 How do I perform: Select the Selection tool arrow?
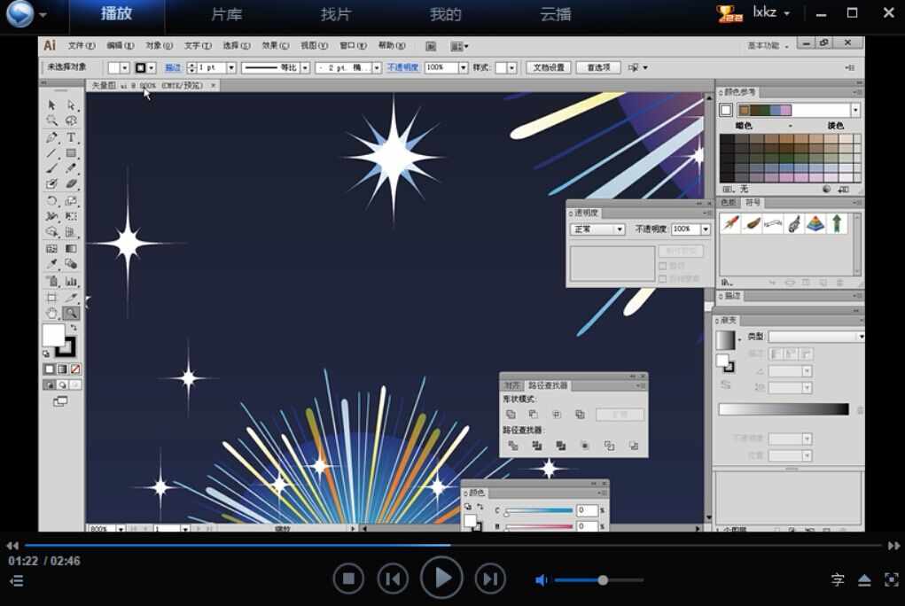pyautogui.click(x=51, y=105)
